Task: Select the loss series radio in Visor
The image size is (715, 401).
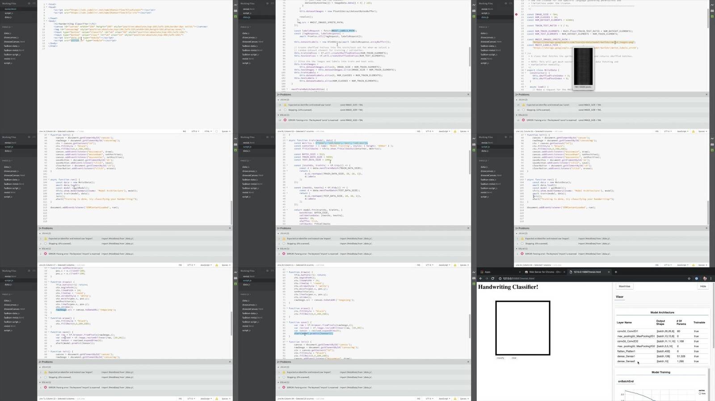Action: click(x=700, y=393)
